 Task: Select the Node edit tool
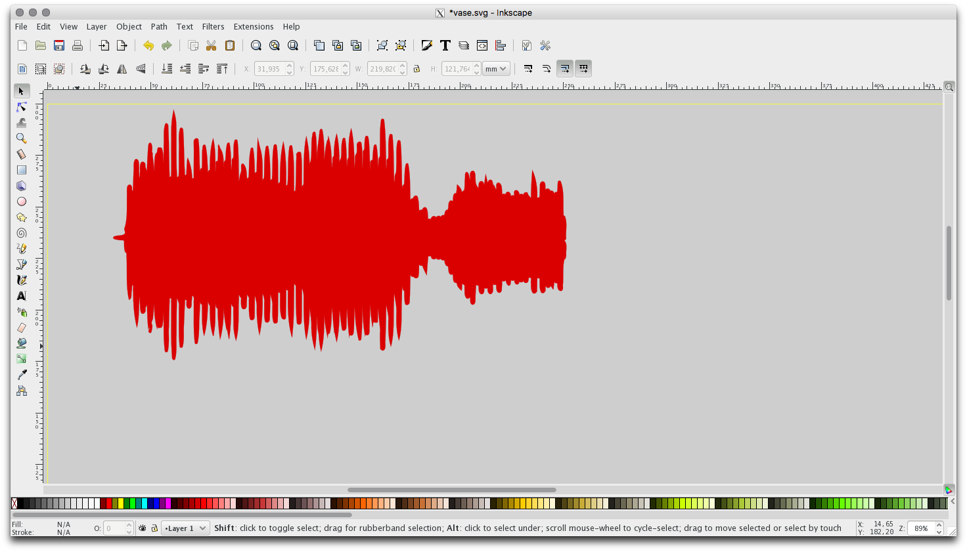tap(22, 107)
